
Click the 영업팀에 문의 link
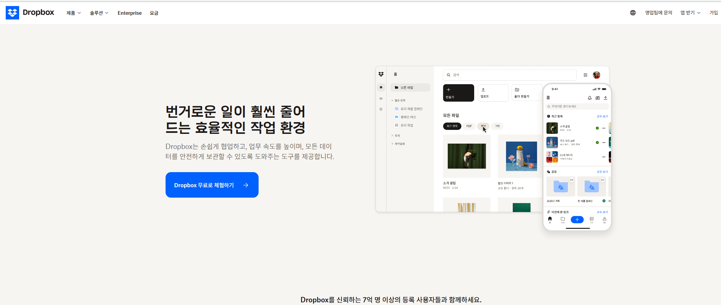(x=659, y=13)
